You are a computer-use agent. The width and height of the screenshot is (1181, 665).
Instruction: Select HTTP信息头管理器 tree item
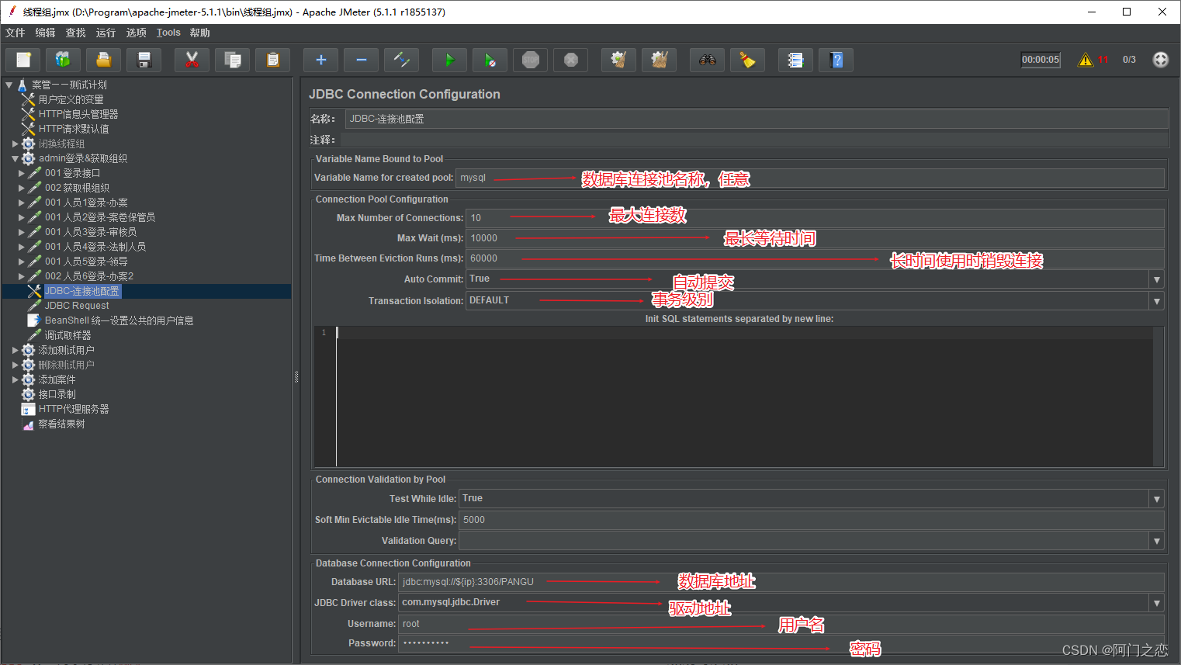tap(78, 114)
